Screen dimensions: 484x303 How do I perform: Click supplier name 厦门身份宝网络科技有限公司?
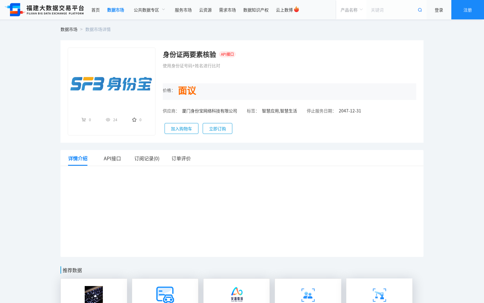click(210, 111)
